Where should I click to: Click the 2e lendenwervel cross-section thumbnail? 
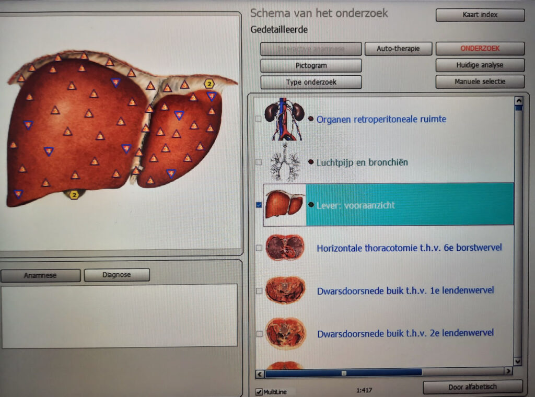285,333
